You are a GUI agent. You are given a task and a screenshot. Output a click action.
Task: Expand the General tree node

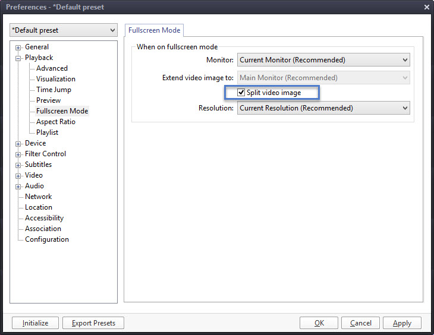tap(18, 48)
